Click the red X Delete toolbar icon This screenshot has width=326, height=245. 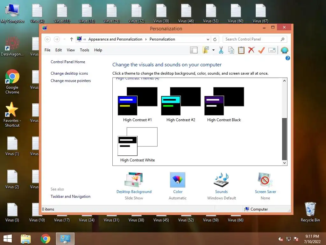[x=251, y=50]
